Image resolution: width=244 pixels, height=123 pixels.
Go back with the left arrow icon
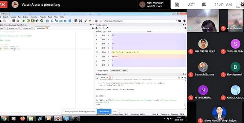pos(96,21)
